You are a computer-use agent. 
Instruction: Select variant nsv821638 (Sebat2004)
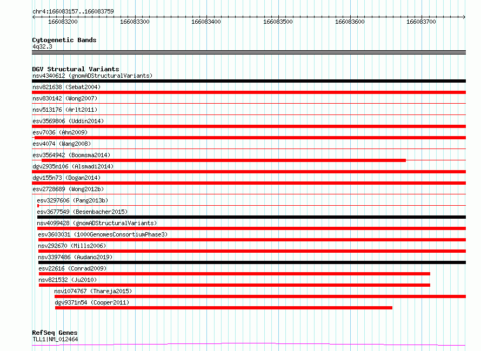66,87
